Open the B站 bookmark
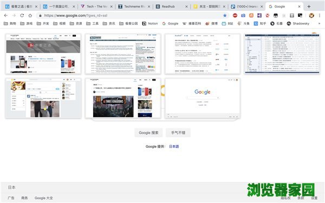 227,24
